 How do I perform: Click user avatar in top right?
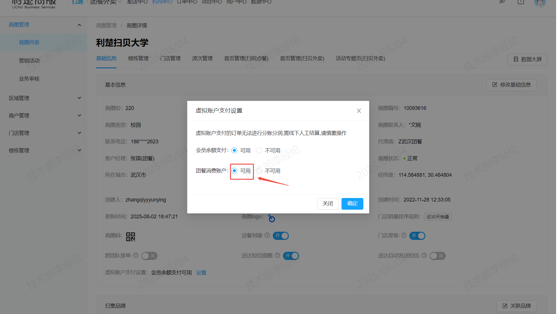540,3
